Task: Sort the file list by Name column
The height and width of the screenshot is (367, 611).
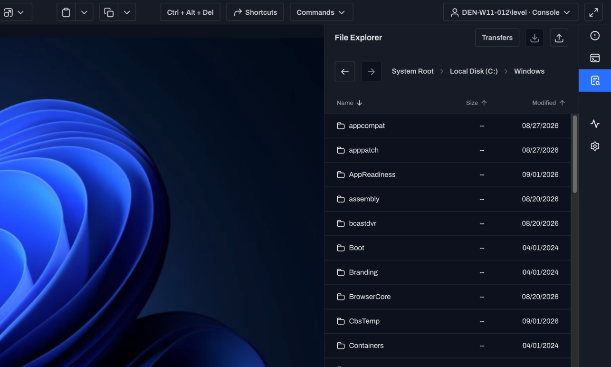Action: pyautogui.click(x=349, y=103)
